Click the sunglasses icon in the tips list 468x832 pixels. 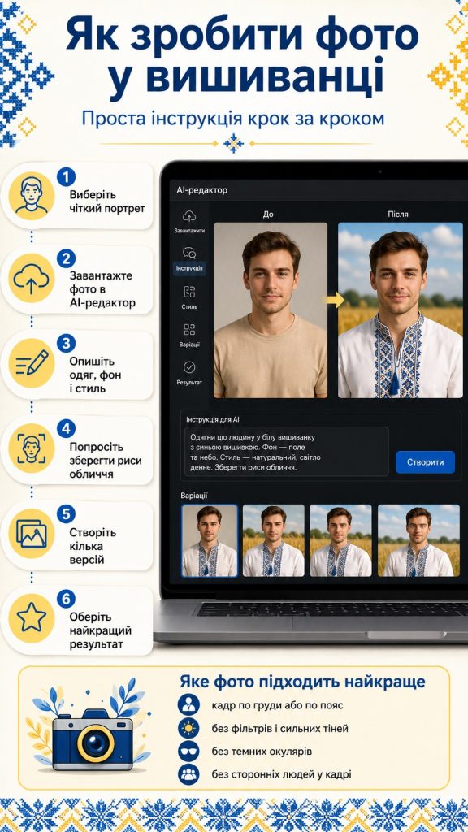point(188,751)
